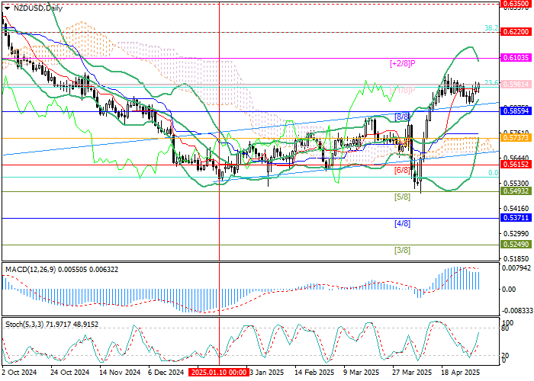Select the green 0.54932 price tag
This screenshot has width=534, height=381.
coord(516,191)
